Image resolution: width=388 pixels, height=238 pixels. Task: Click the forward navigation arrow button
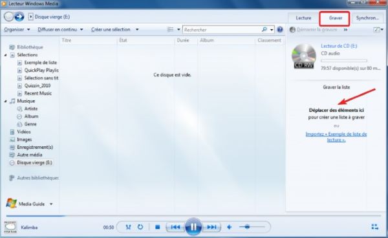pyautogui.click(x=19, y=17)
